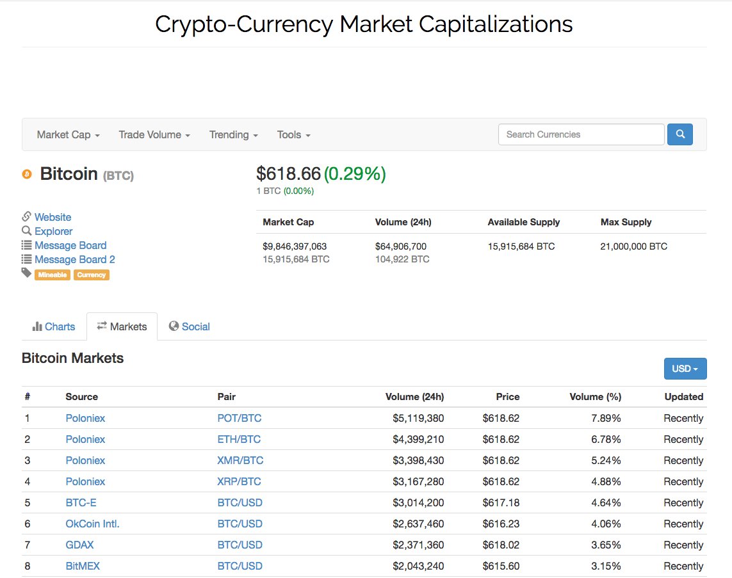Click the arrows icon on the Markets tab

click(101, 326)
